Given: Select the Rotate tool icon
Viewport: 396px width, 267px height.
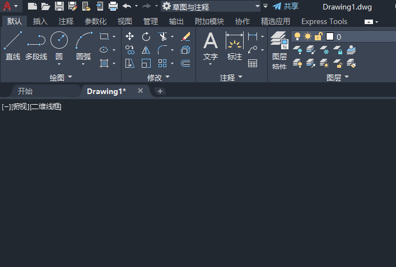Looking at the screenshot, I should pos(146,37).
